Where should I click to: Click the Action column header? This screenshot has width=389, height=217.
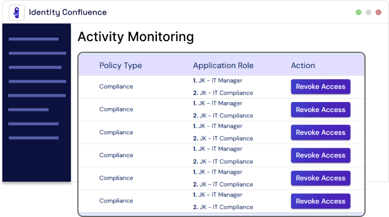coord(303,65)
